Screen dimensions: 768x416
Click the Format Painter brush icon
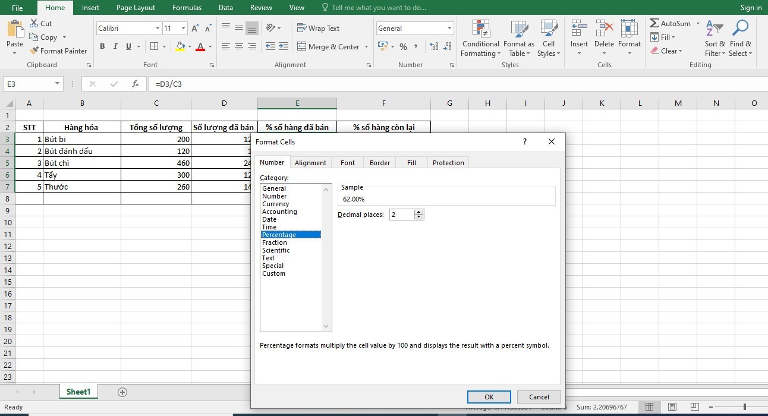[x=33, y=51]
